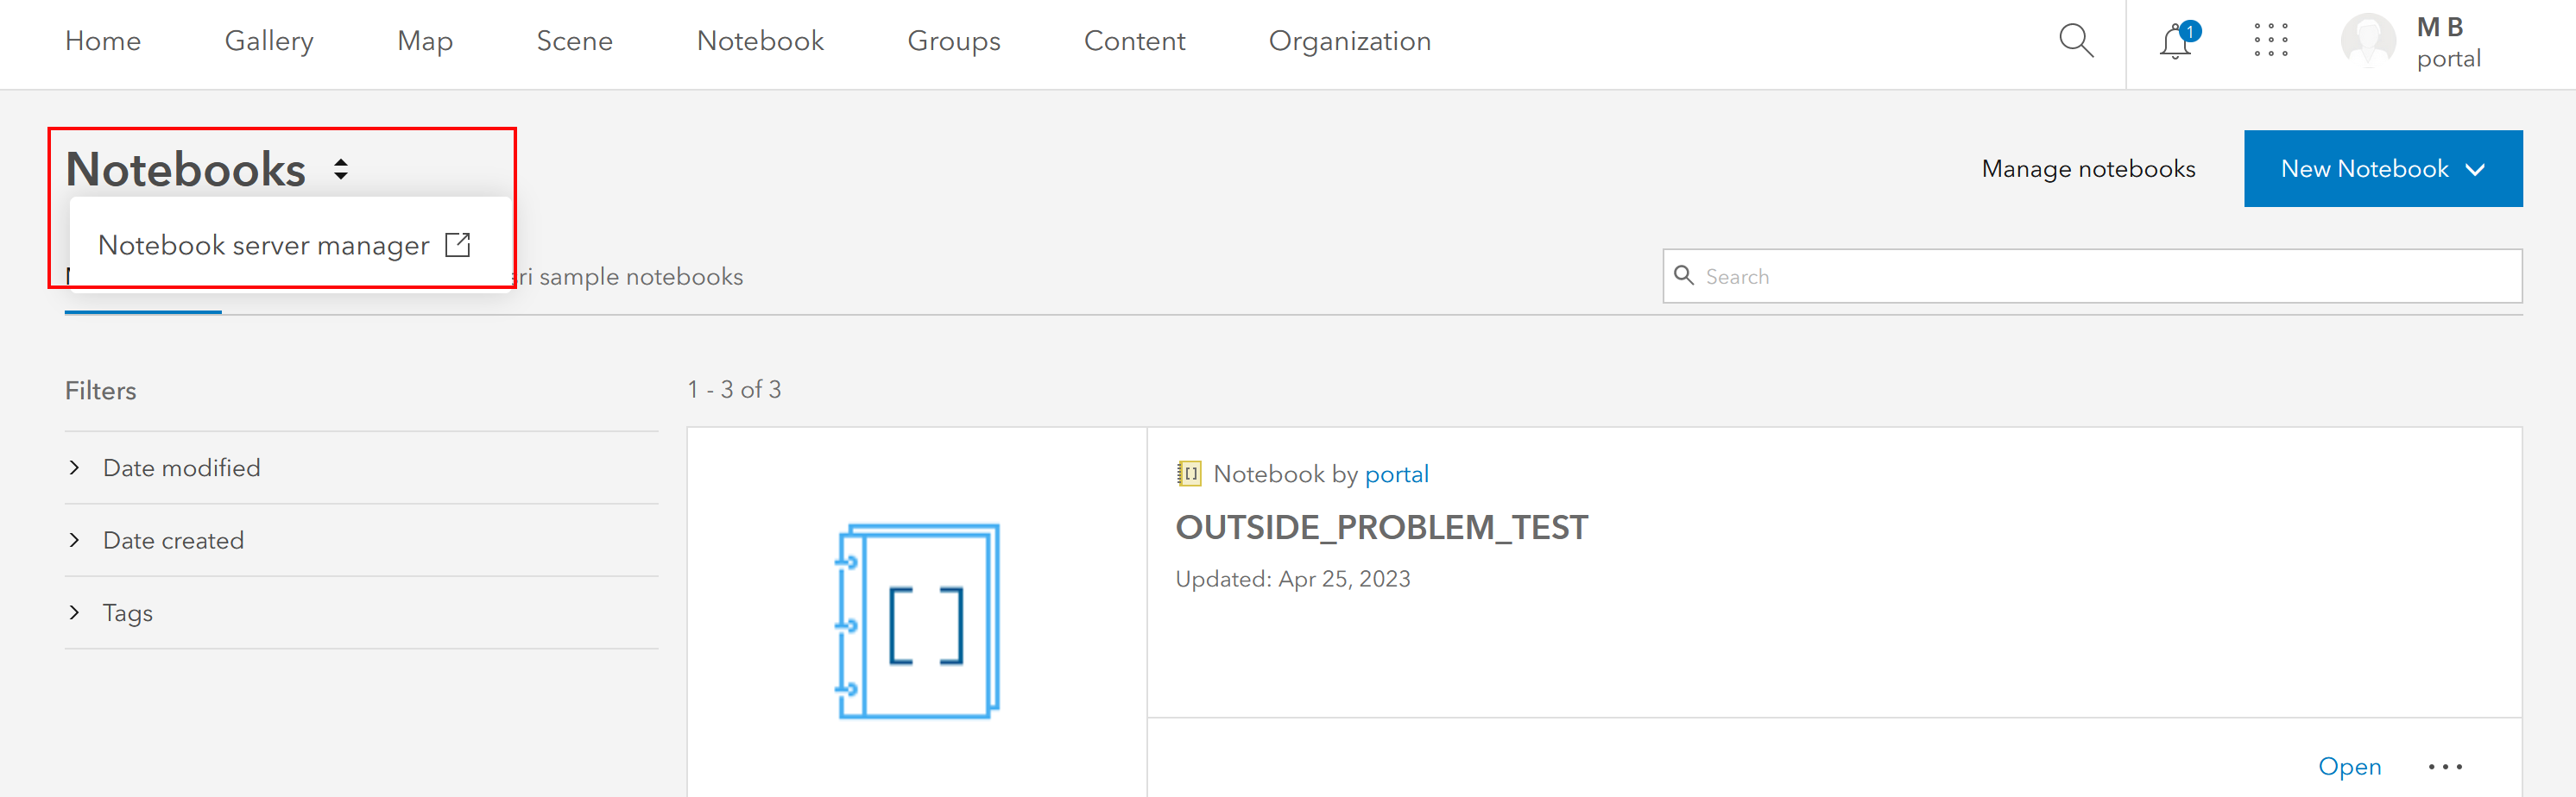Open the notifications bell icon
This screenshot has height=797, width=2576.
point(2175,42)
